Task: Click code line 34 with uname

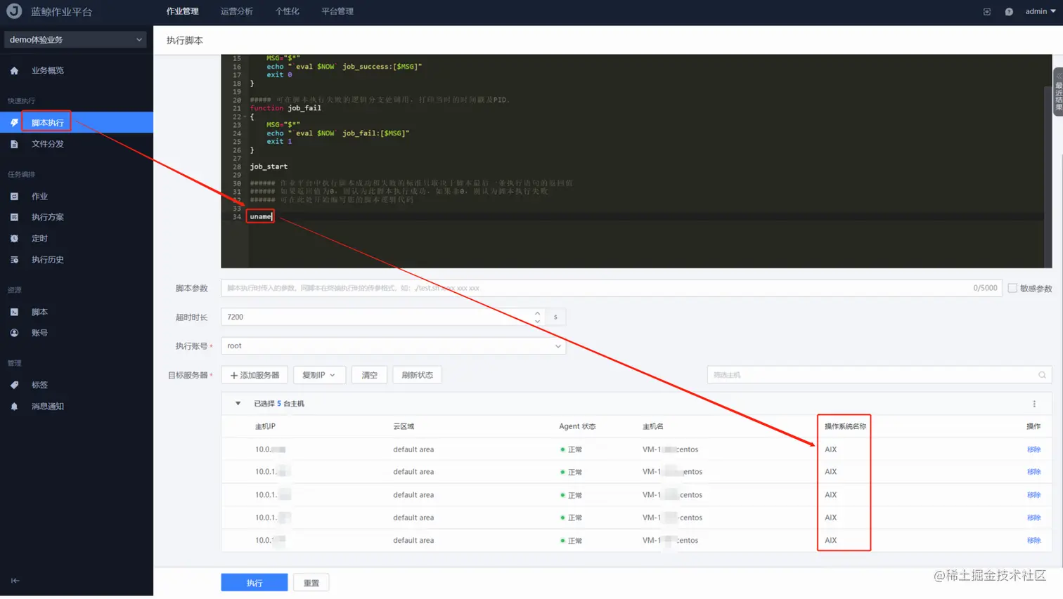Action: coord(260,216)
